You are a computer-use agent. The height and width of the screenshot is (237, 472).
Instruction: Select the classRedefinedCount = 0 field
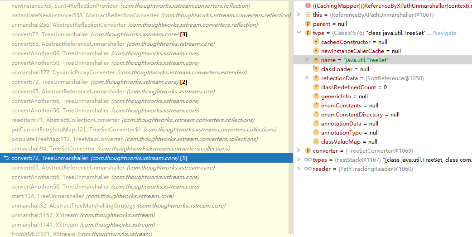354,87
